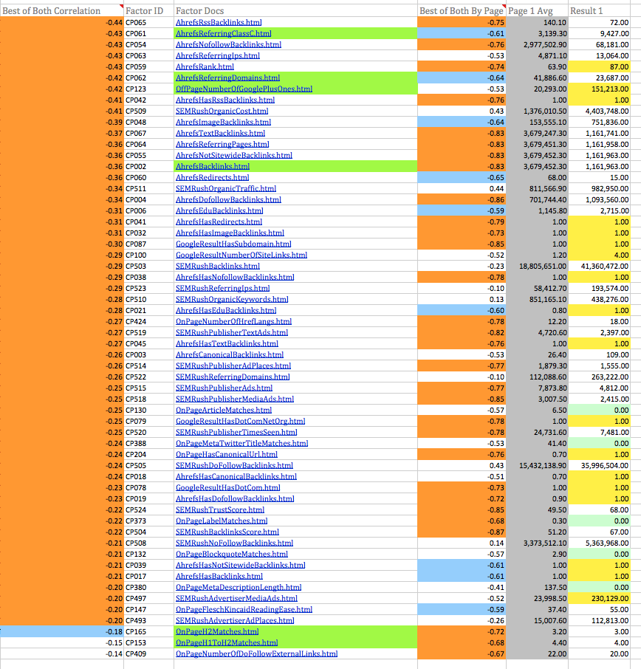Viewport: 641px width, 669px height.
Task: Click OnPageMetaDescriptionLength.html link
Action: tap(239, 589)
